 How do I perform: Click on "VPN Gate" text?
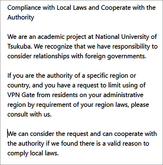[x=21, y=95]
